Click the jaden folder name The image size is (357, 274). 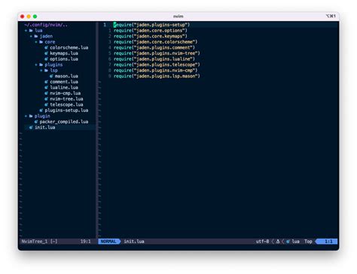pos(46,36)
